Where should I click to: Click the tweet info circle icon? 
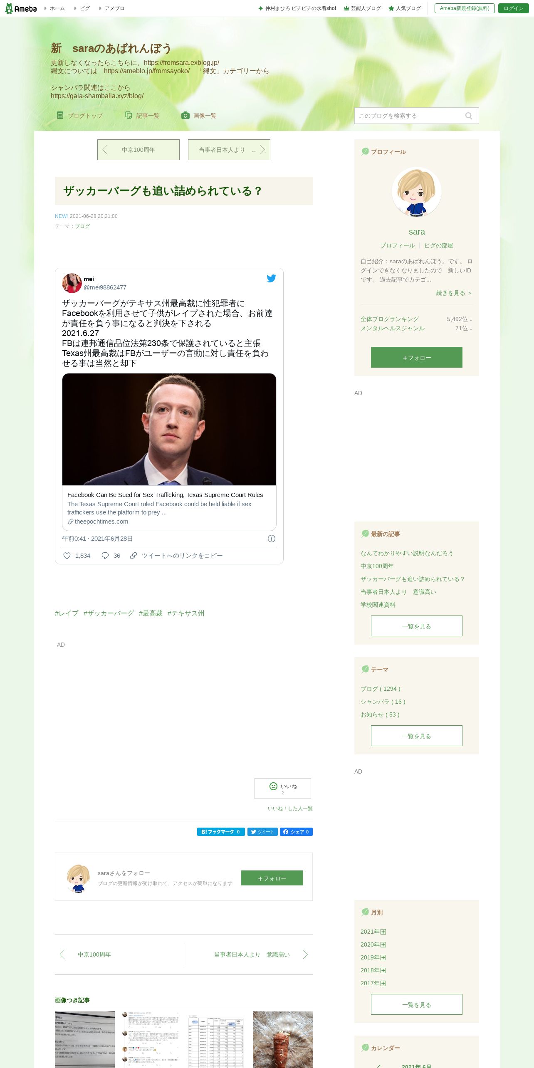click(272, 539)
